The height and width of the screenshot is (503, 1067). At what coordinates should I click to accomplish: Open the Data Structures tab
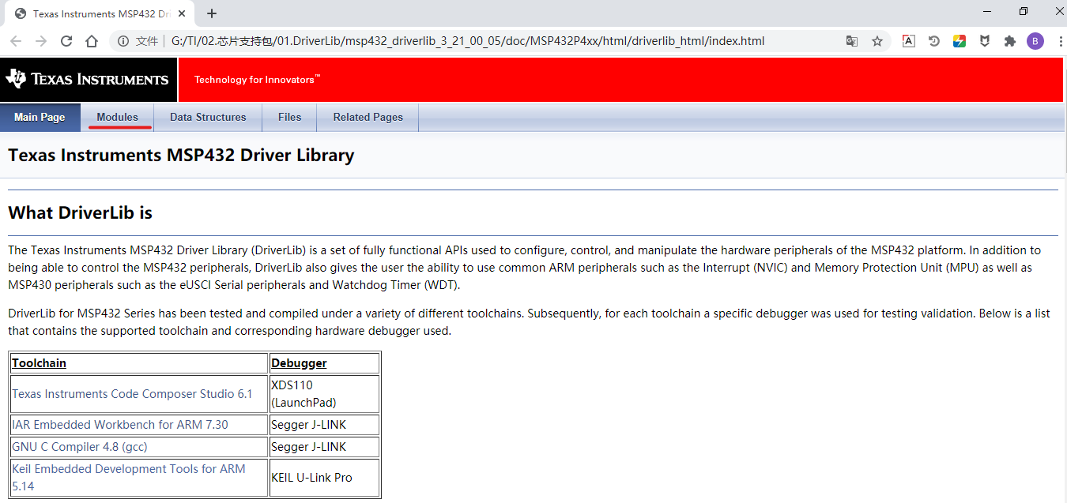pyautogui.click(x=208, y=117)
